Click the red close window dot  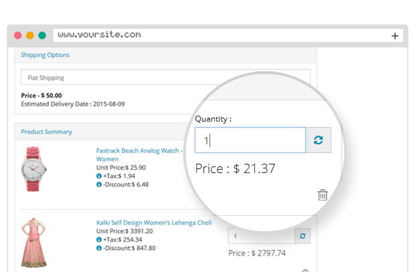point(17,35)
